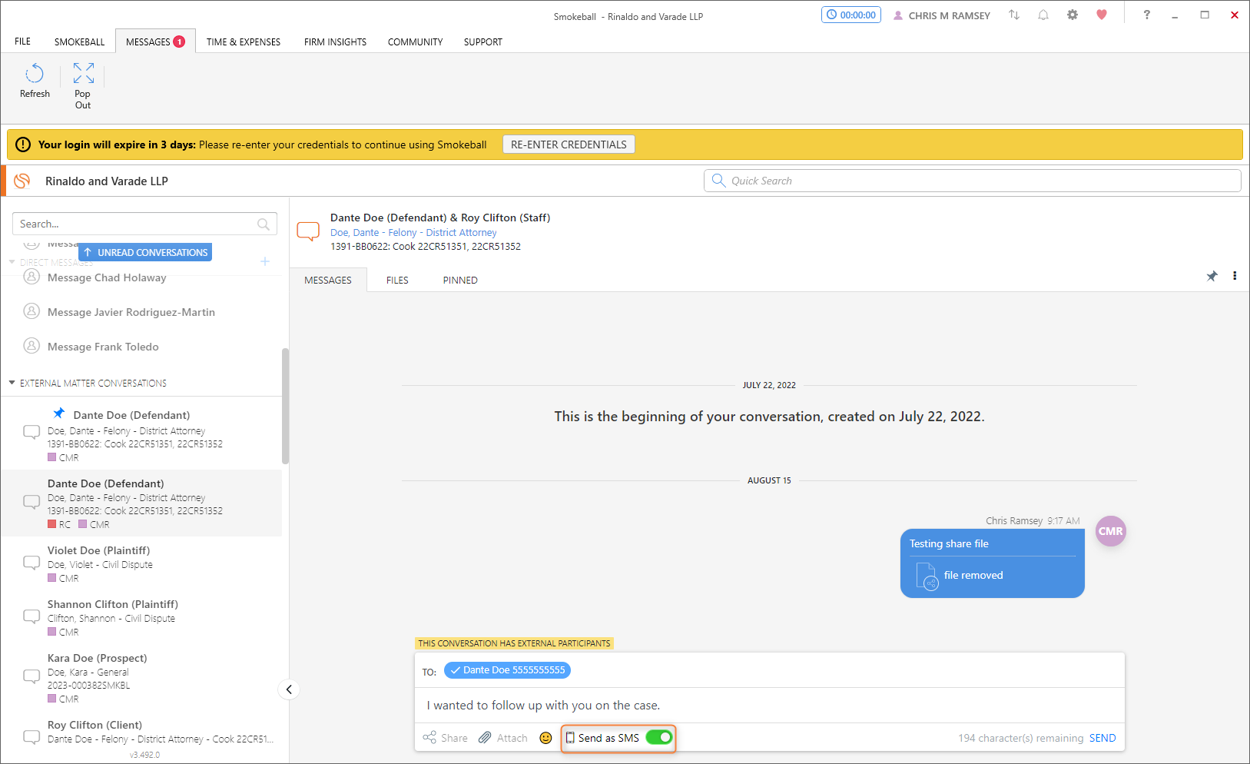Open Dante Doe conversation tagged RC and CMR
The width and height of the screenshot is (1250, 764).
tap(141, 503)
